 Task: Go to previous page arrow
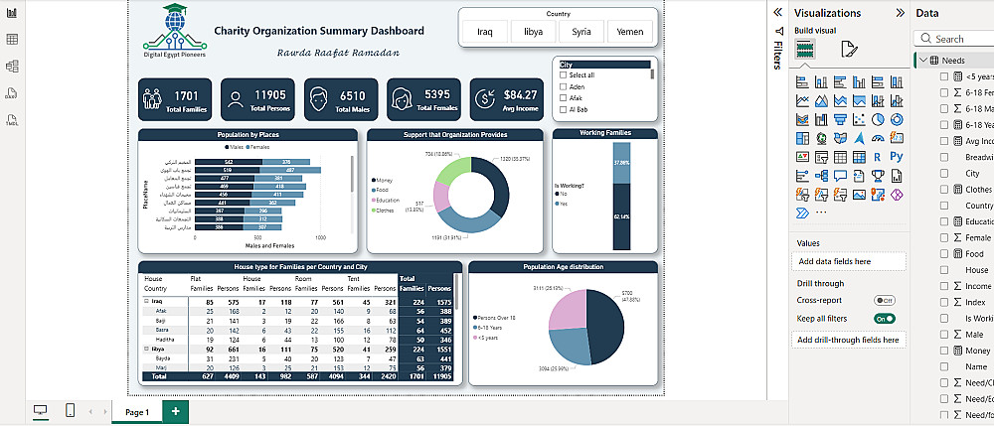90,412
